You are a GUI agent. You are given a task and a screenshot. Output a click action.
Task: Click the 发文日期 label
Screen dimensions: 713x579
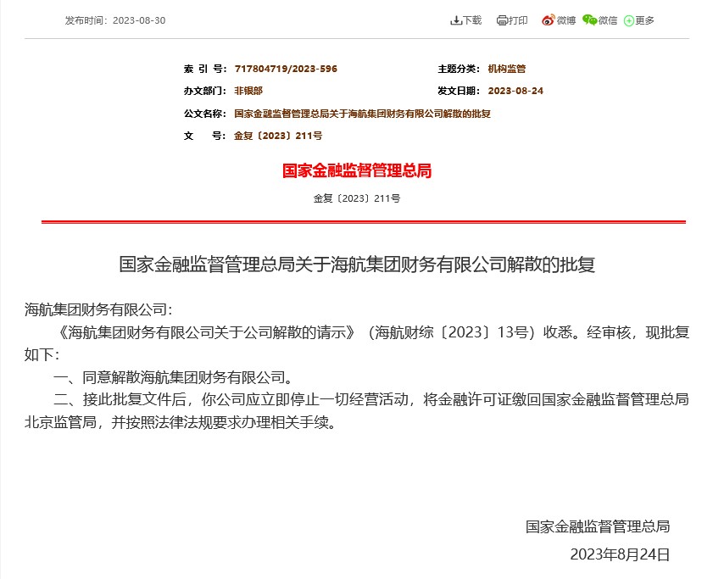tap(459, 91)
